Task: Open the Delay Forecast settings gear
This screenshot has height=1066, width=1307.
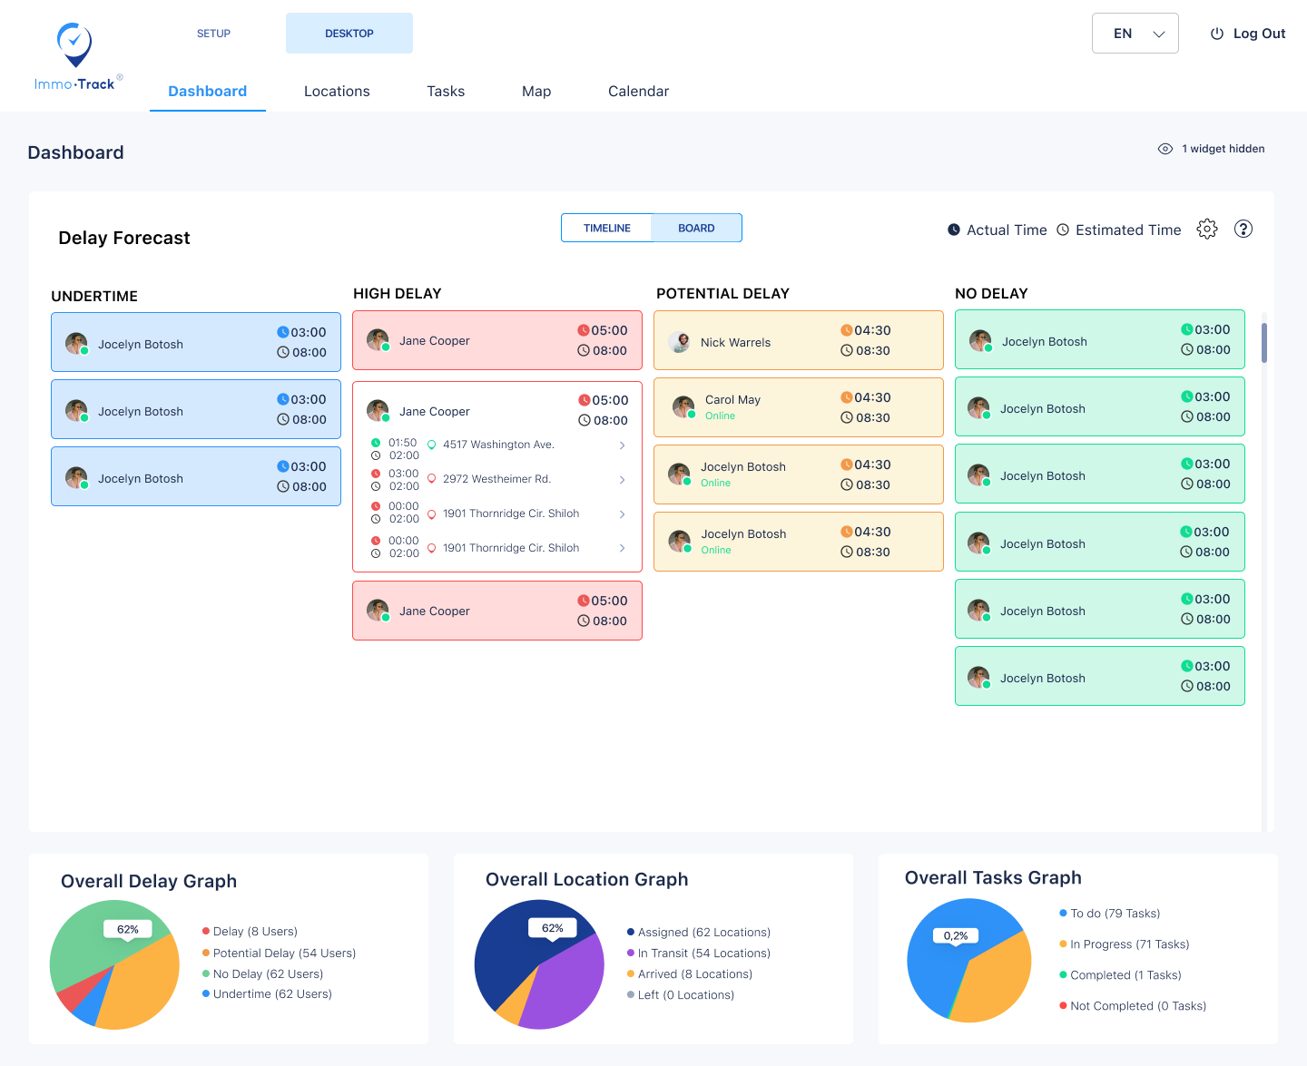Action: [1207, 229]
